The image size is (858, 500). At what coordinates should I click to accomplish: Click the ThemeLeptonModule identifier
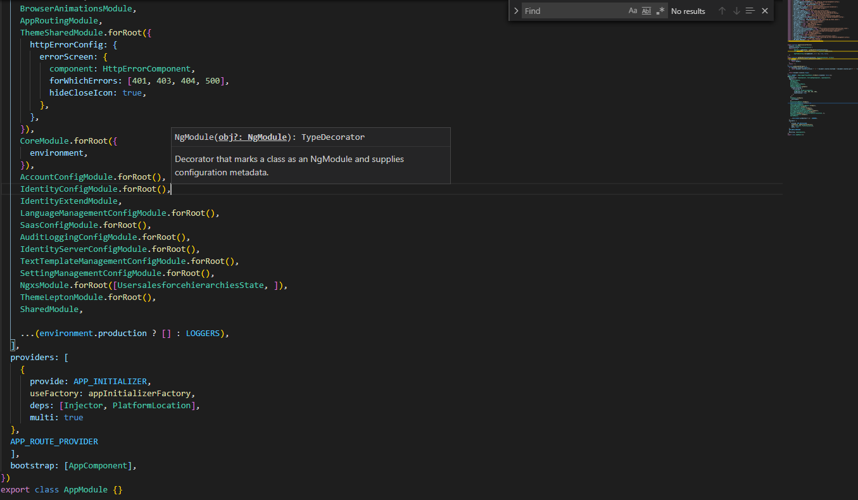coord(61,297)
